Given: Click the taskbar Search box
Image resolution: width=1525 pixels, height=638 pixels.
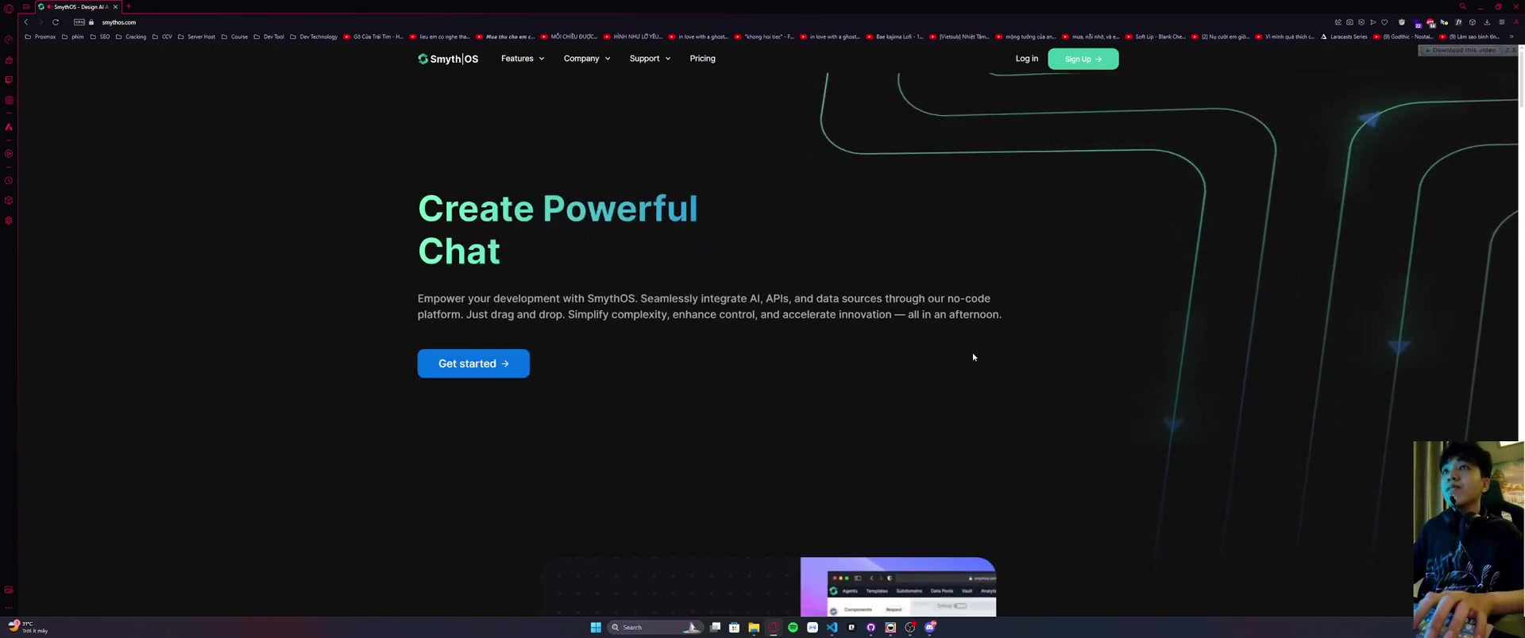Looking at the screenshot, I should (x=654, y=627).
